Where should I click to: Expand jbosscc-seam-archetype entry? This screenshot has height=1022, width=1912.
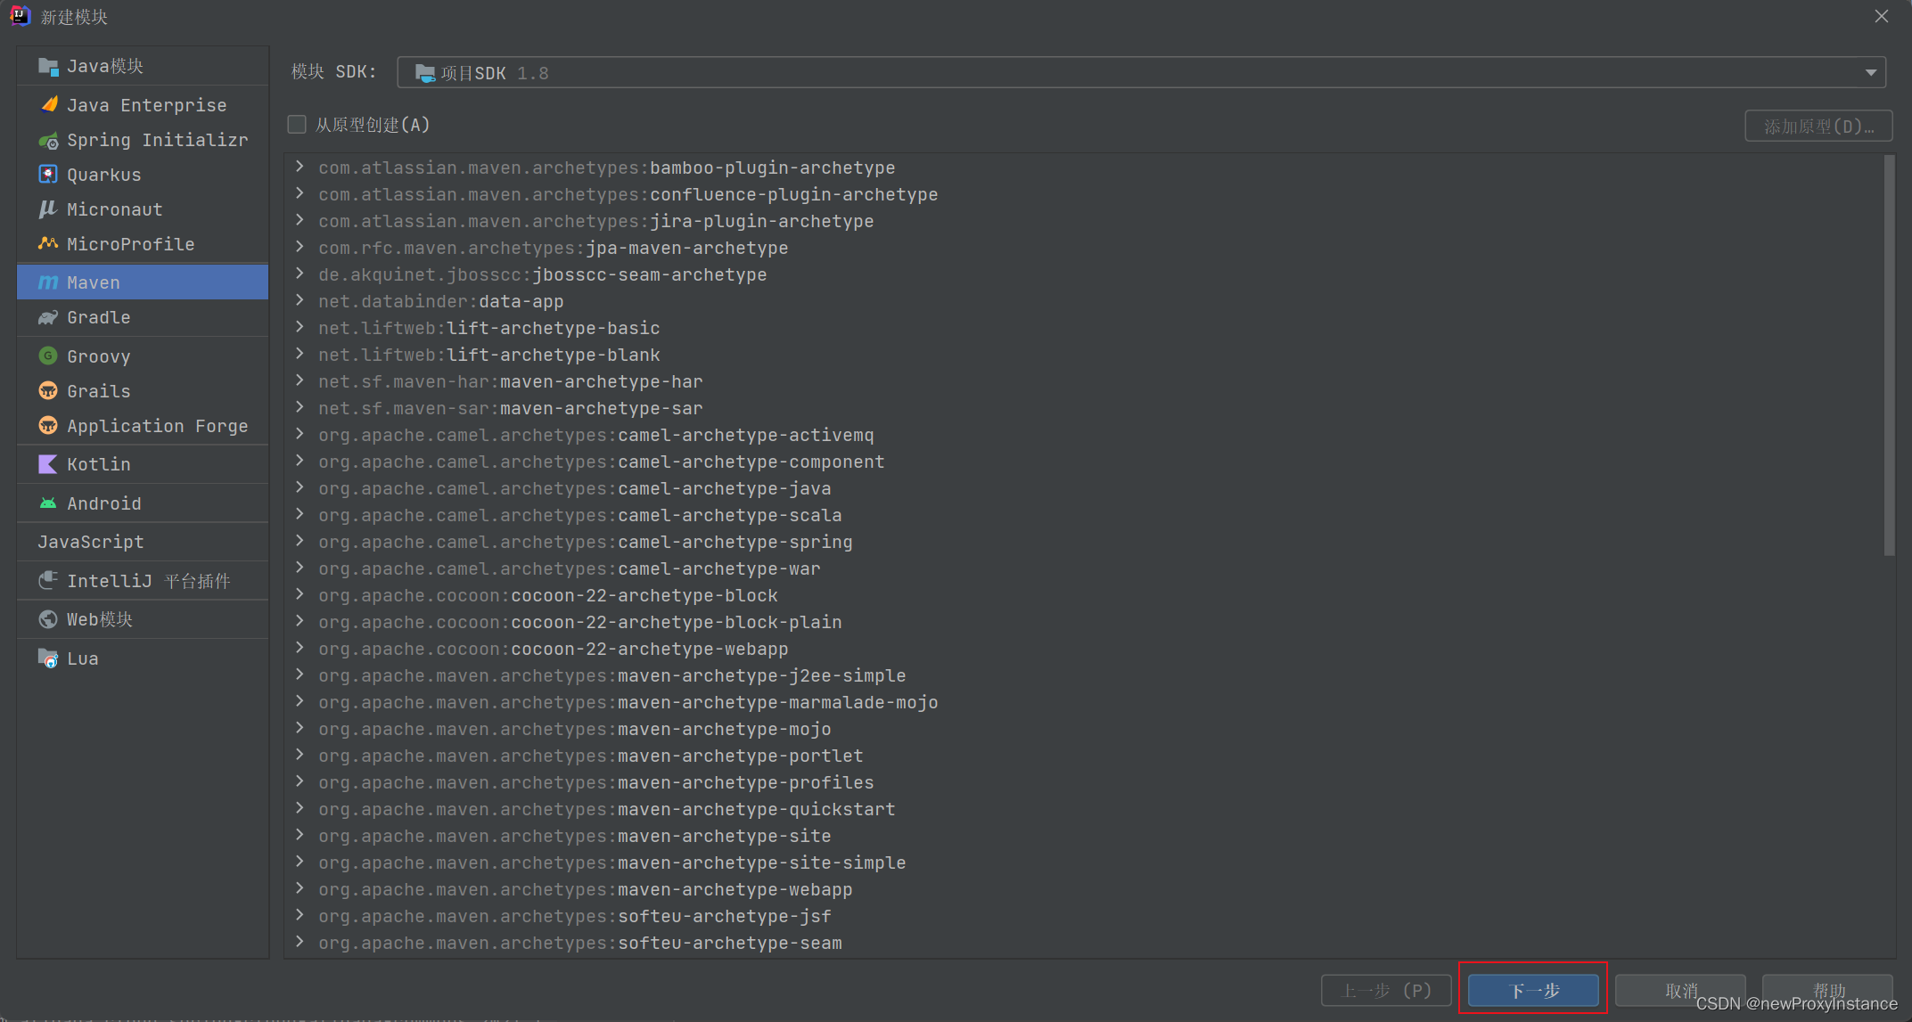300,274
